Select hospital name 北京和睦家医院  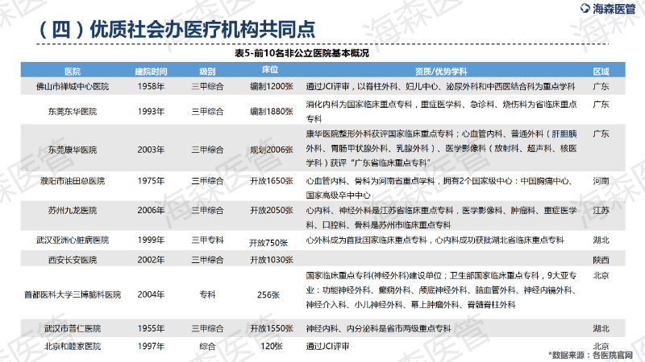(73, 347)
